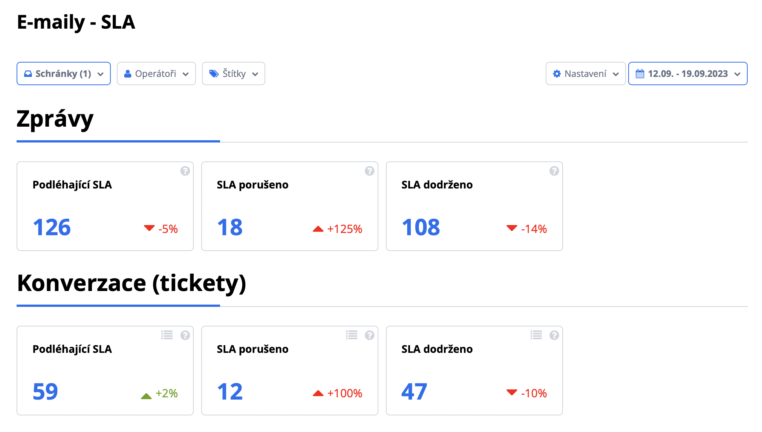Open list icon on Konverzace SLA dodrženo card

click(536, 335)
